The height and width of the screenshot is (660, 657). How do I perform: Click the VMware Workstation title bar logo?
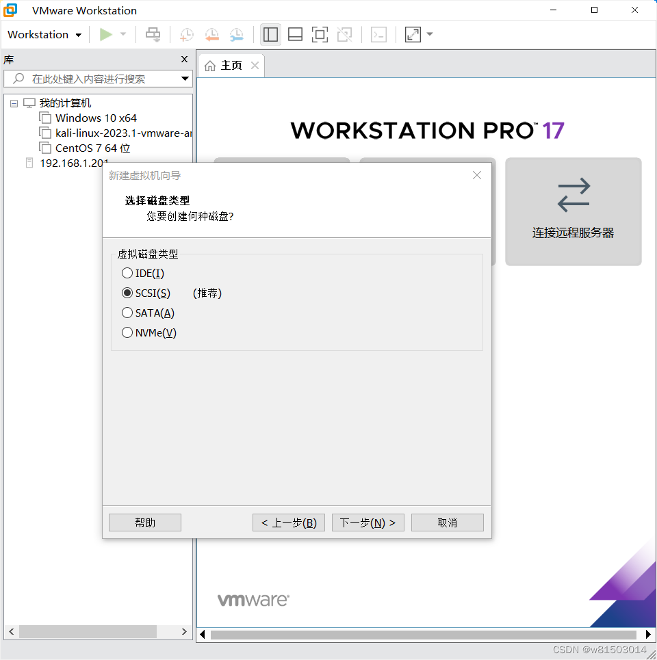10,10
